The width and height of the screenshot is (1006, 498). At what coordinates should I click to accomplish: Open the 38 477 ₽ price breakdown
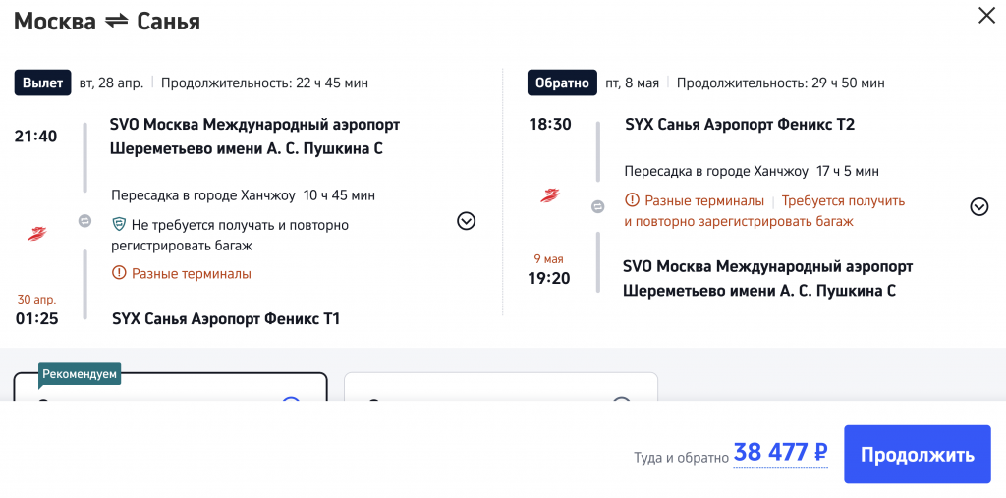tap(780, 453)
